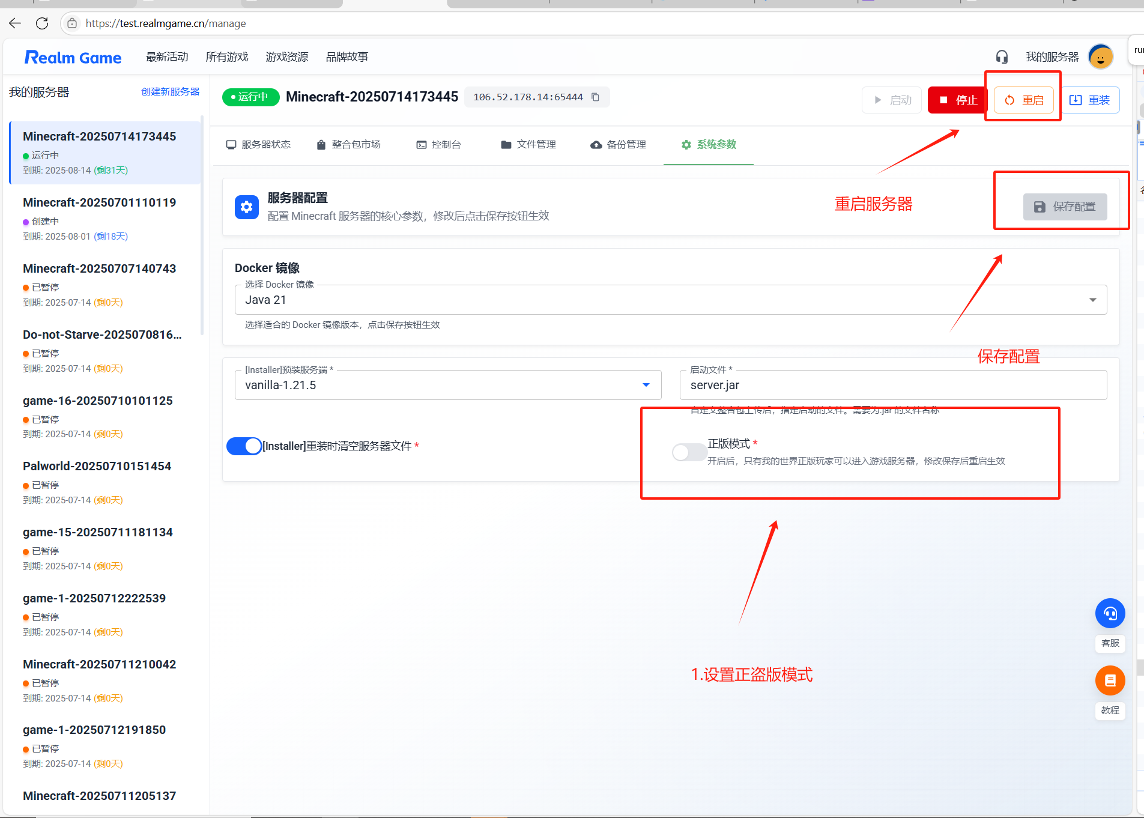
Task: Go to 备份管理 tab
Action: coord(619,145)
